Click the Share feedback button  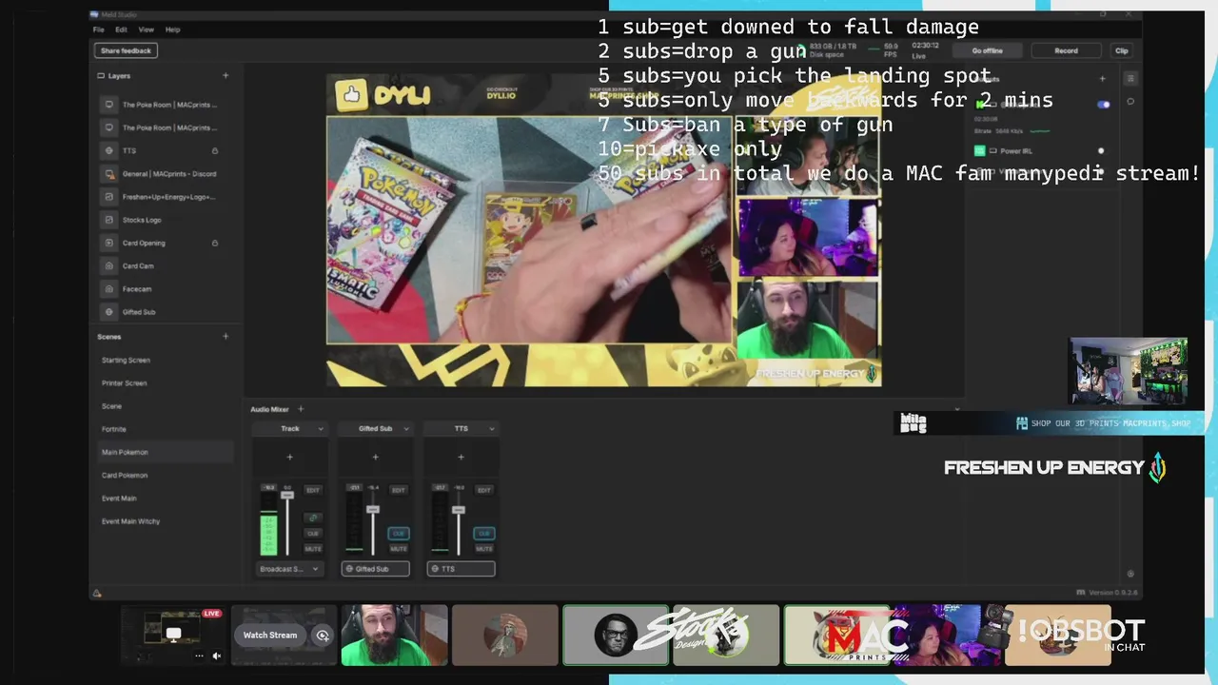[126, 50]
